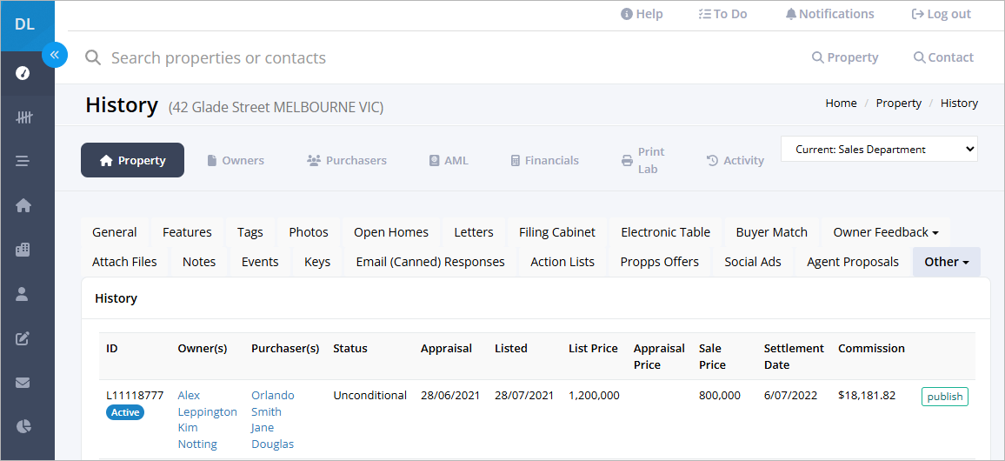This screenshot has height=461, width=1005.
Task: Click listing ID L11118777
Action: click(x=135, y=395)
